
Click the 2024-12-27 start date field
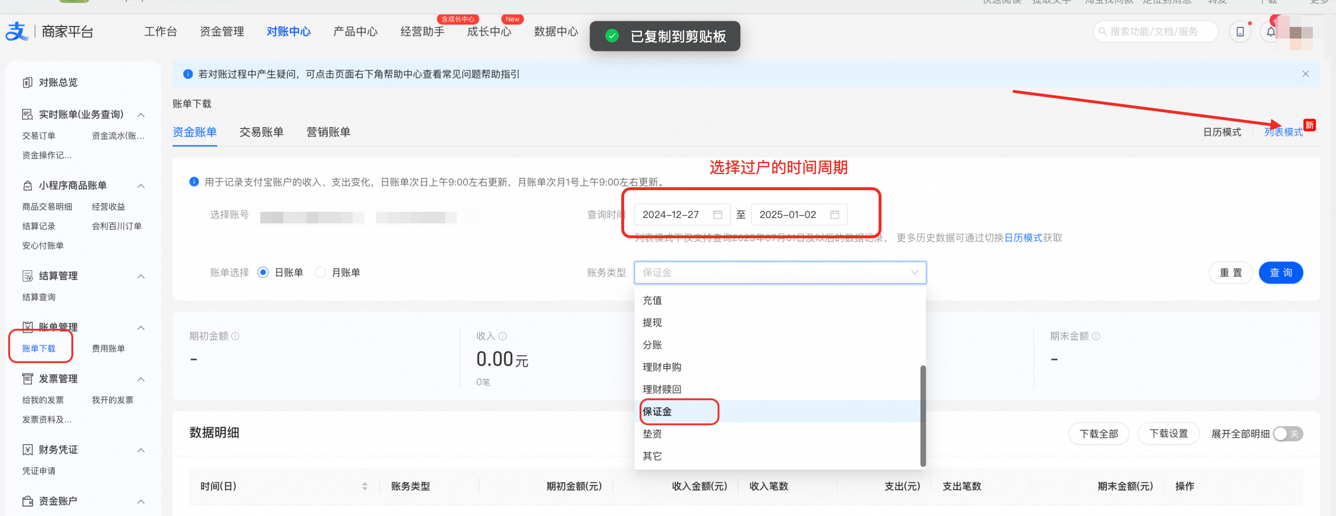click(x=682, y=215)
